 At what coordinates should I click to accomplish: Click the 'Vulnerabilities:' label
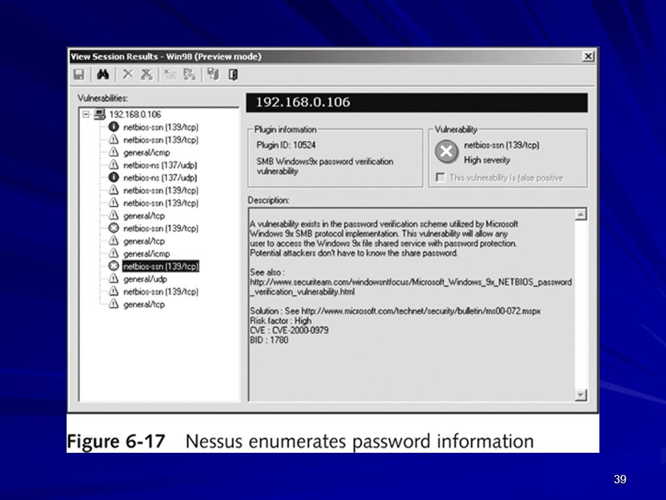(103, 98)
